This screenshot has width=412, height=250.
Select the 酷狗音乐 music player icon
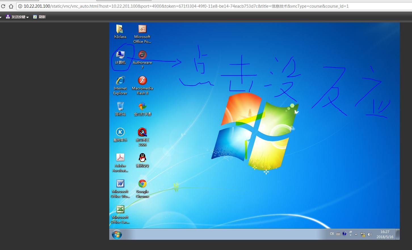coord(120,135)
